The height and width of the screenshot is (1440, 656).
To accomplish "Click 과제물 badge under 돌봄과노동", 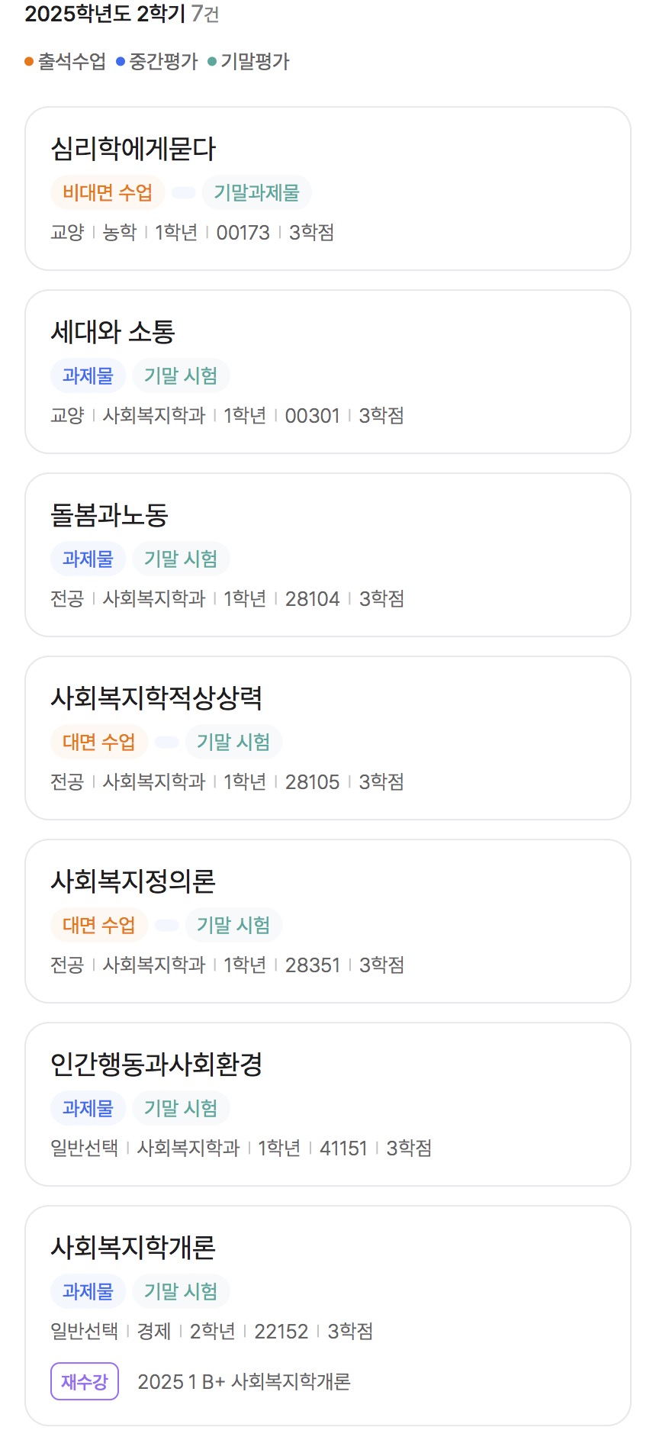I will 88,559.
